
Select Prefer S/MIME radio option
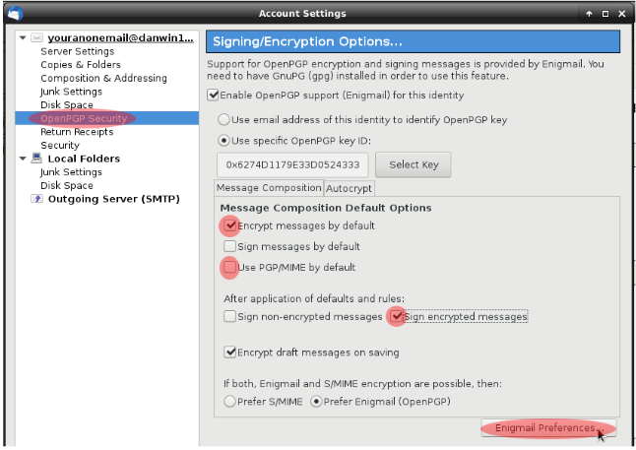coord(229,401)
